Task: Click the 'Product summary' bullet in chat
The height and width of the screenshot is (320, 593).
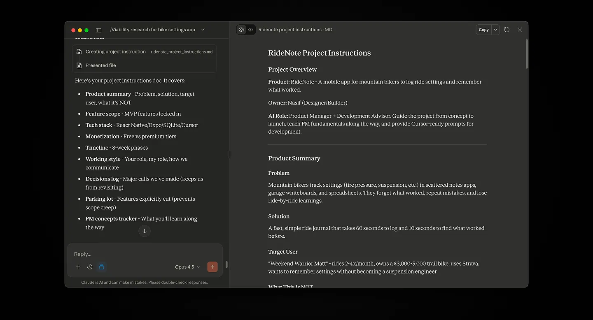Action: pos(140,98)
